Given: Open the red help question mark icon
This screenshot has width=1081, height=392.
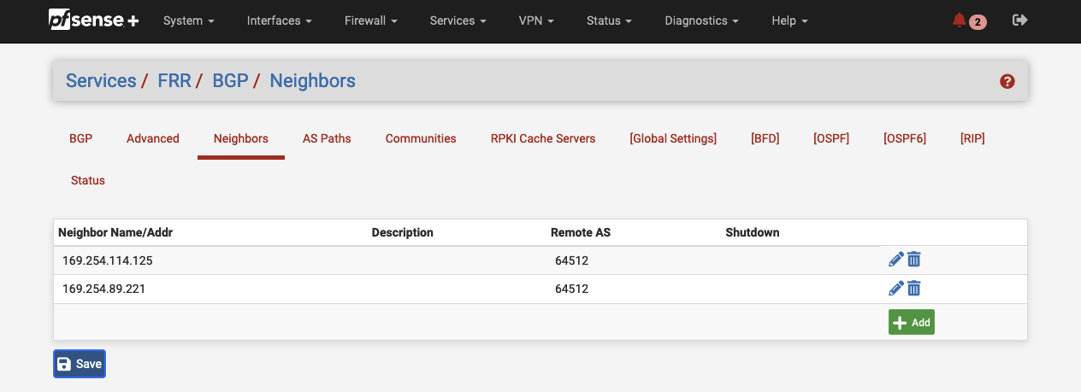Looking at the screenshot, I should tap(1007, 81).
